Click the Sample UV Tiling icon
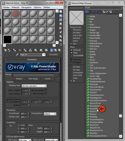125x141 pixels. coord(61,24)
